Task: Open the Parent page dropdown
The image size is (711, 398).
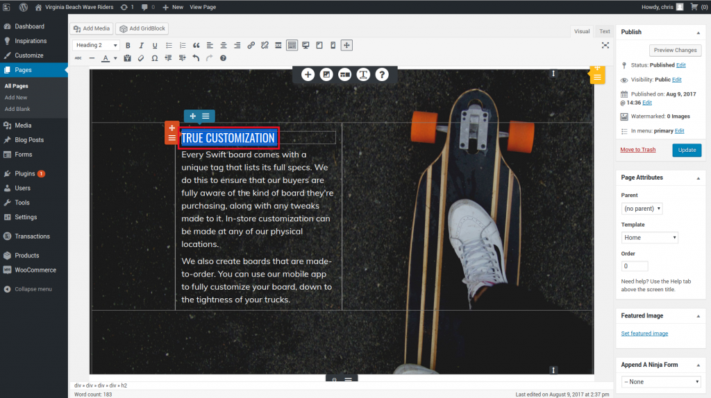Action: point(642,209)
